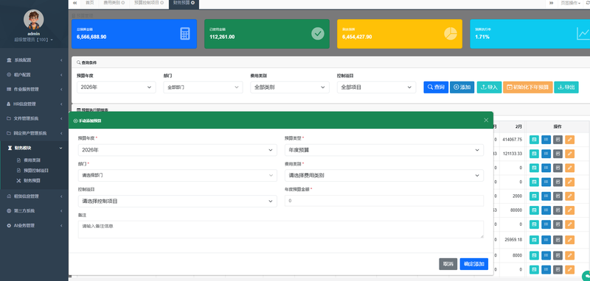Screen dimensions: 590x281
Task: Click the 导出 export button
Action: [x=566, y=87]
